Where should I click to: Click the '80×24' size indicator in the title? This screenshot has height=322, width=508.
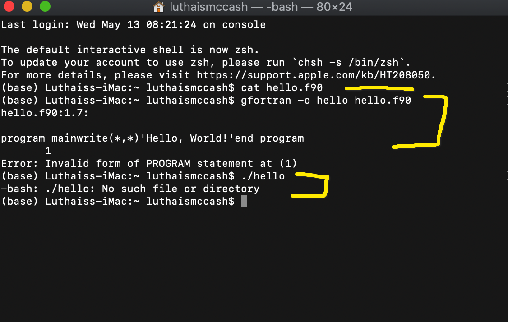(334, 7)
